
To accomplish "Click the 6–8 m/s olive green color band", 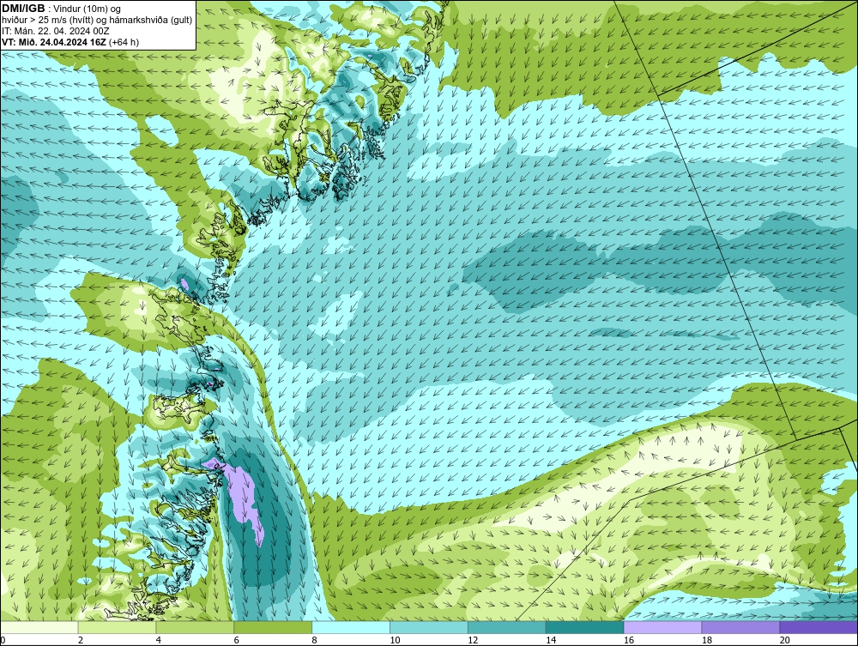I will (273, 627).
